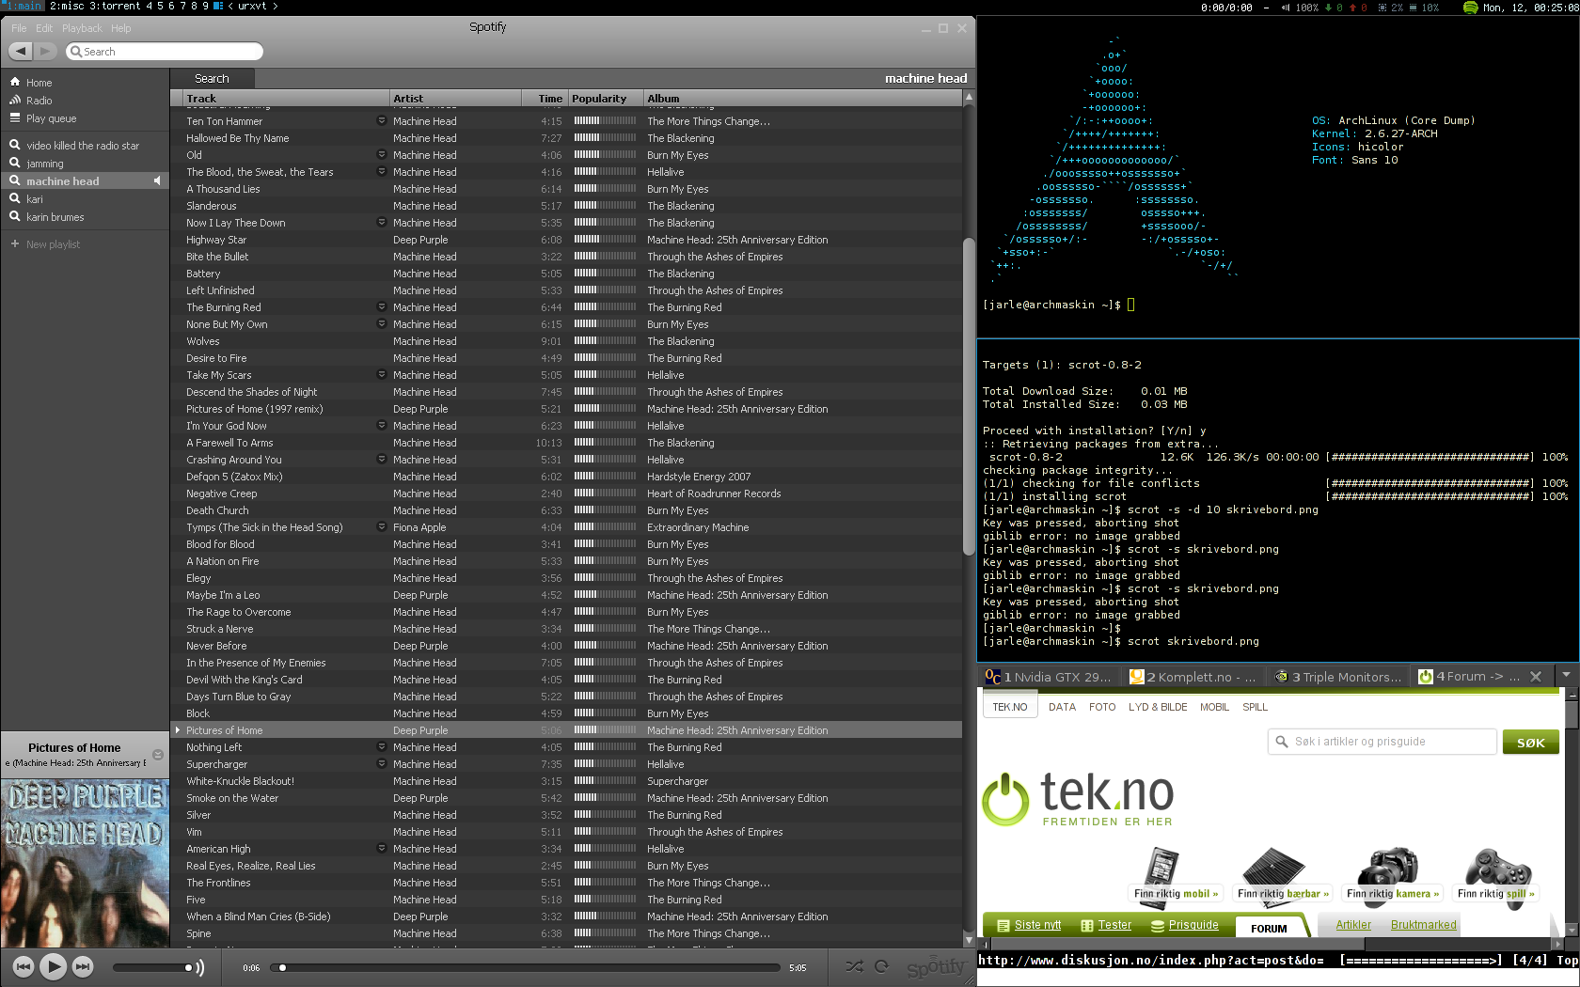Screen dimensions: 1580x987
Task: Open dropdown arrow on 'Supercharger' track row
Action: 381,763
